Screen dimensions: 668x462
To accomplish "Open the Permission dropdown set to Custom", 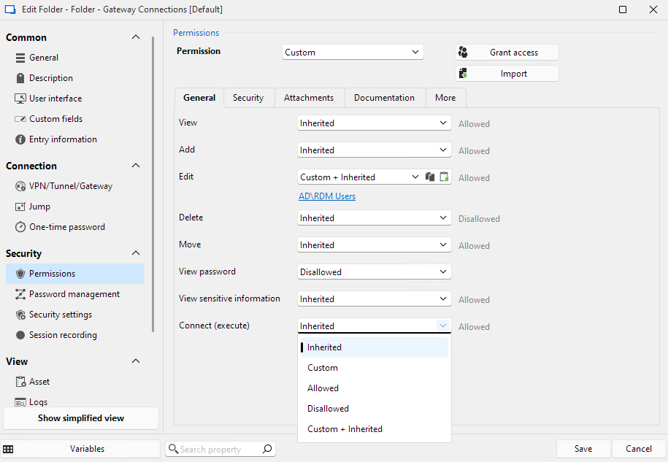I will [x=353, y=53].
